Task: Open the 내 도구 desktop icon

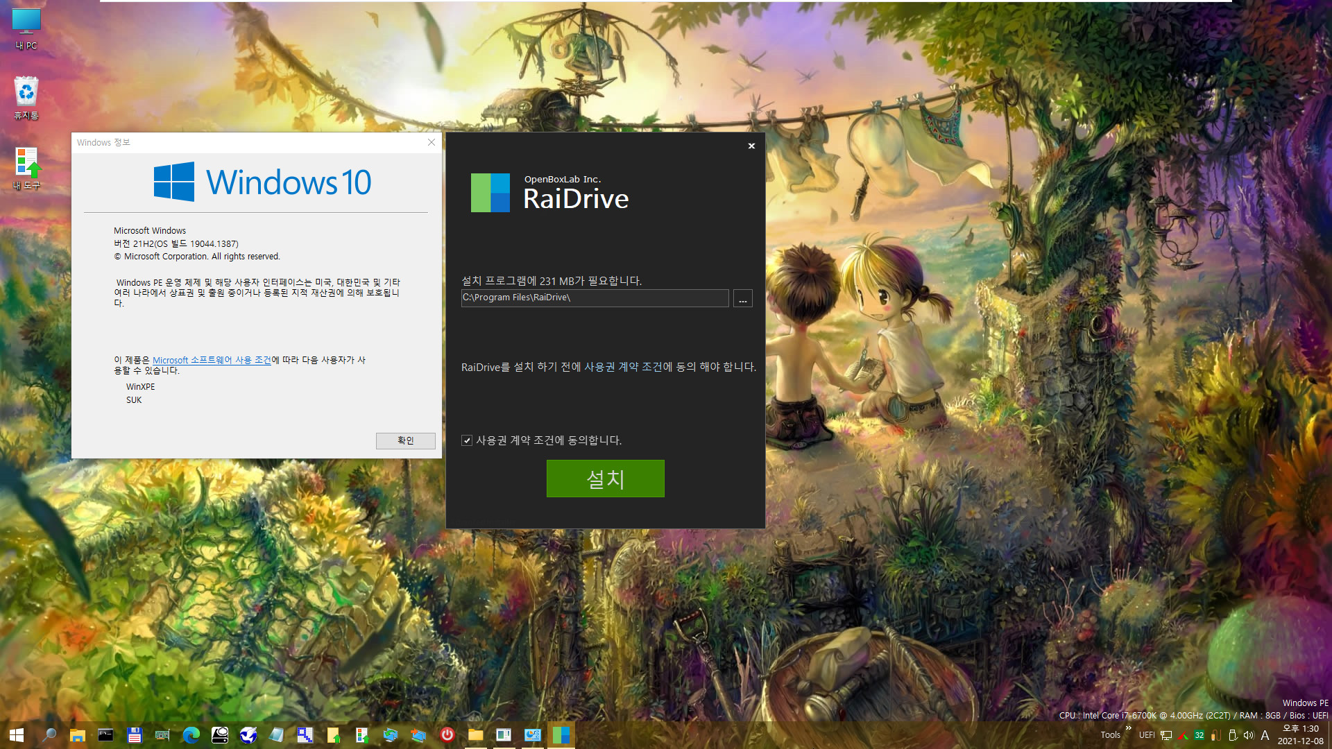Action: [26, 169]
